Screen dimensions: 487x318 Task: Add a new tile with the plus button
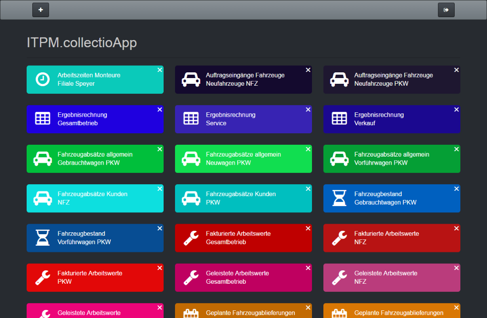[x=40, y=10]
